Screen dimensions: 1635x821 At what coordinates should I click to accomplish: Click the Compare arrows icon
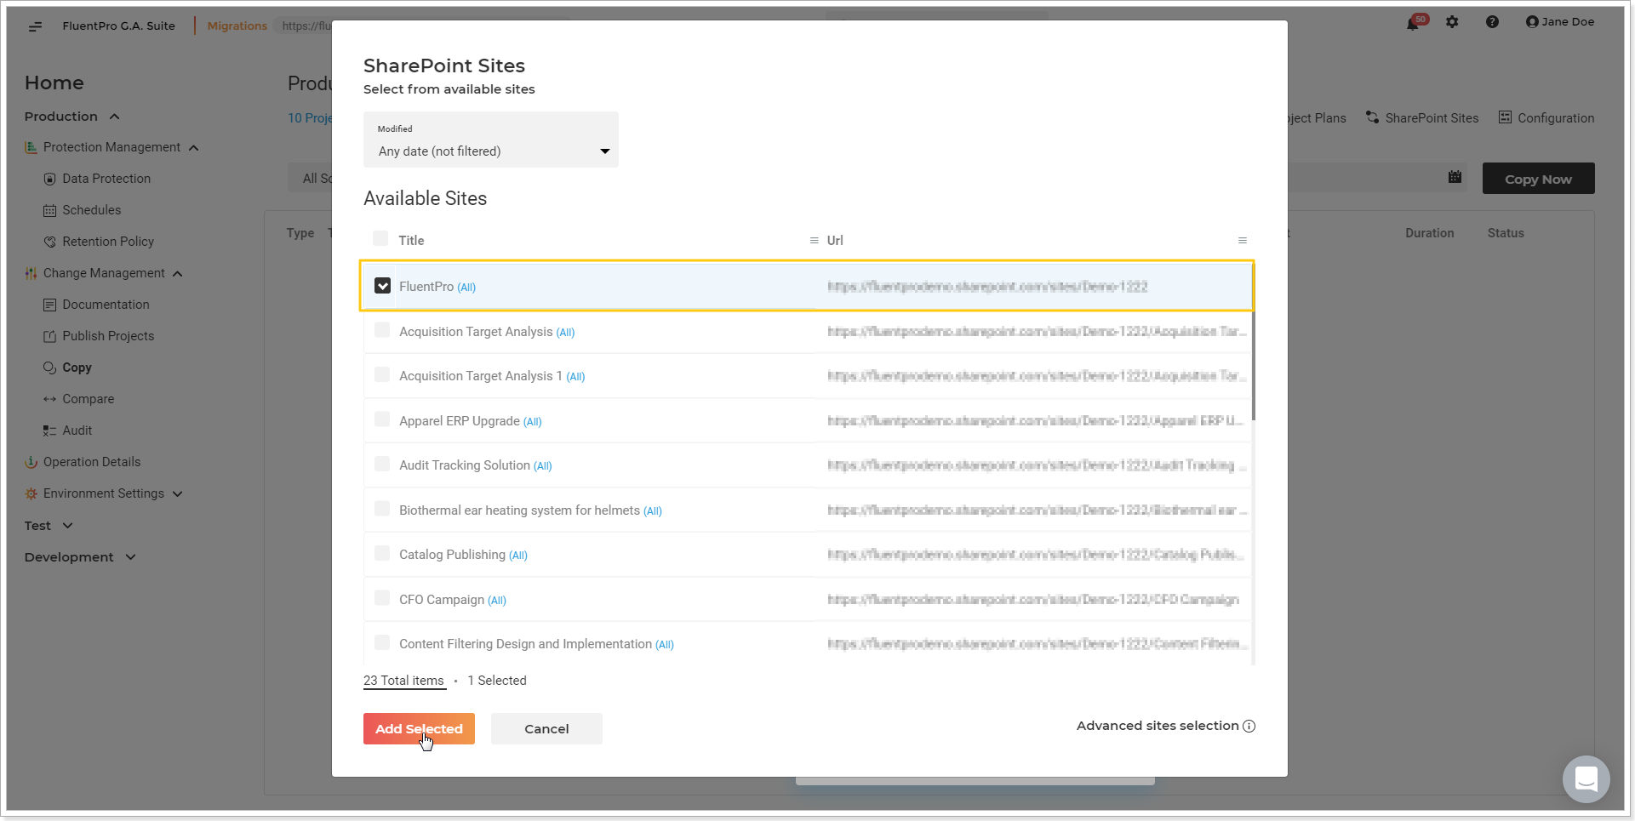(50, 399)
